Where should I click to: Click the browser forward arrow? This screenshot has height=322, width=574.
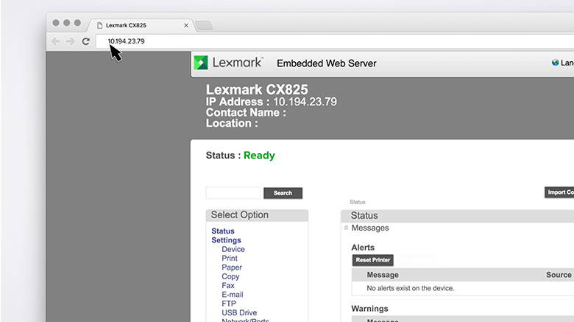pos(71,42)
